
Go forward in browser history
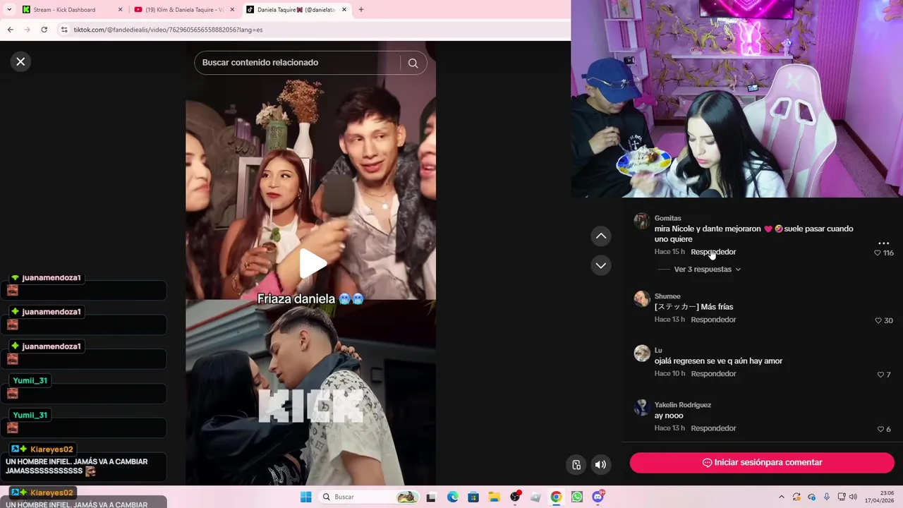click(27, 30)
